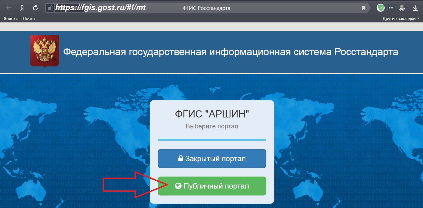Screen dimensions: 423x208
Task: Bookmark this page with the bookmark icon
Action: click(x=363, y=8)
